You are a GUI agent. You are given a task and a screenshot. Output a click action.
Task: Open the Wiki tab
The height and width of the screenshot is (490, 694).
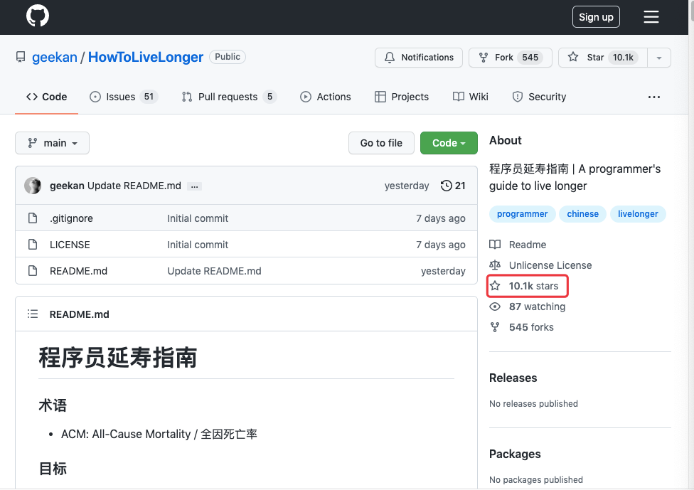[x=471, y=97]
